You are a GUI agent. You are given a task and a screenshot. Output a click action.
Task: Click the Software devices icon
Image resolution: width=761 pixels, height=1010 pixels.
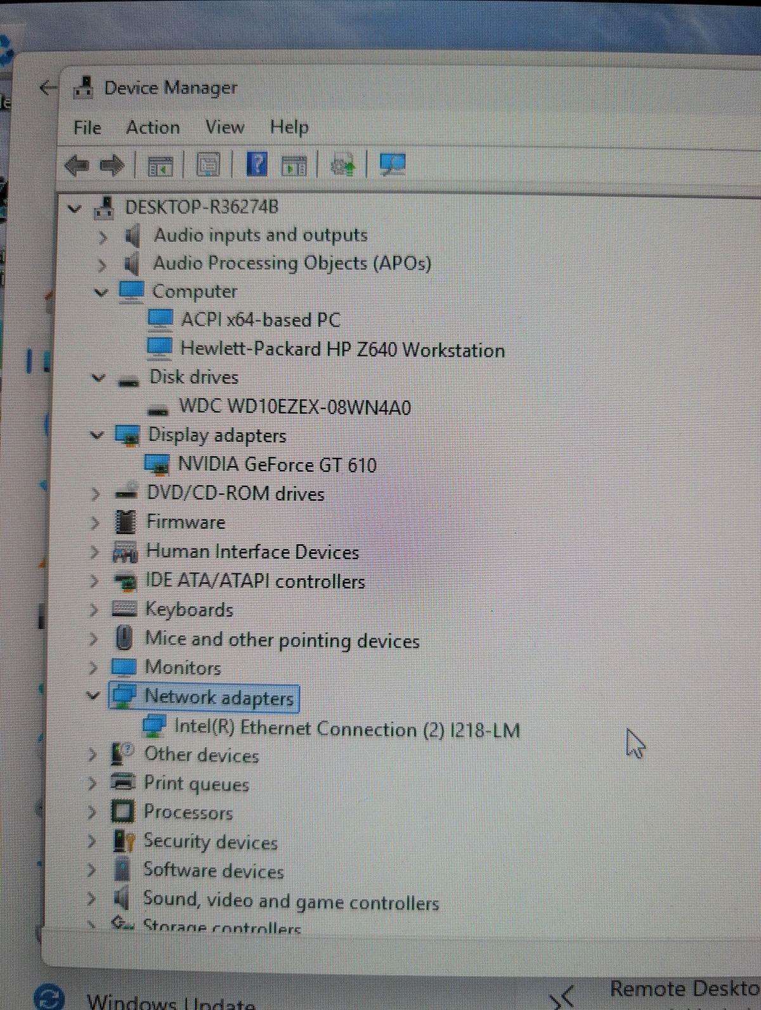121,869
